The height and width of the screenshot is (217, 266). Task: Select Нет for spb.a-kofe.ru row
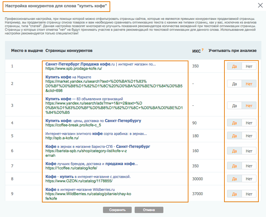(x=249, y=136)
